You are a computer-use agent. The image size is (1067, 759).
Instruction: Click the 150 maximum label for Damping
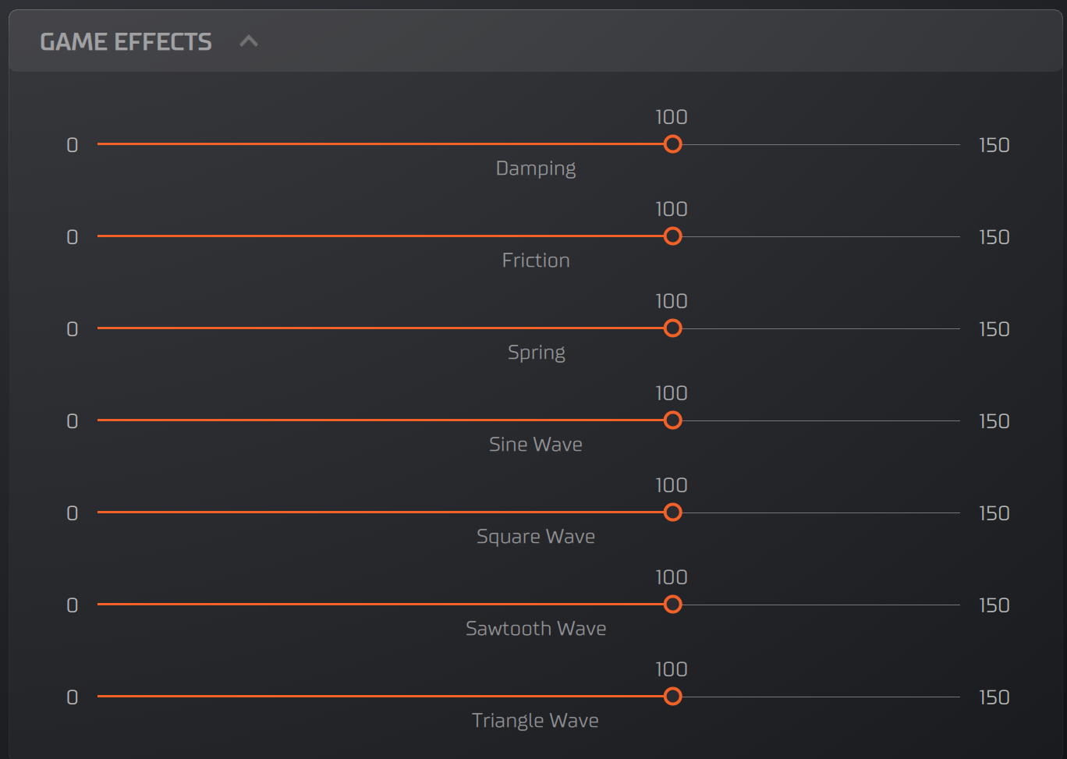point(994,145)
